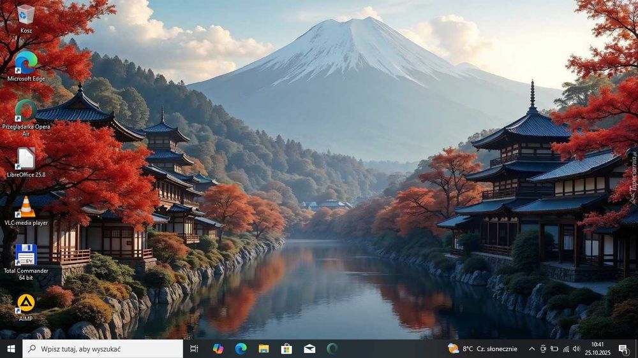Click the battery status tray icon

click(x=554, y=348)
